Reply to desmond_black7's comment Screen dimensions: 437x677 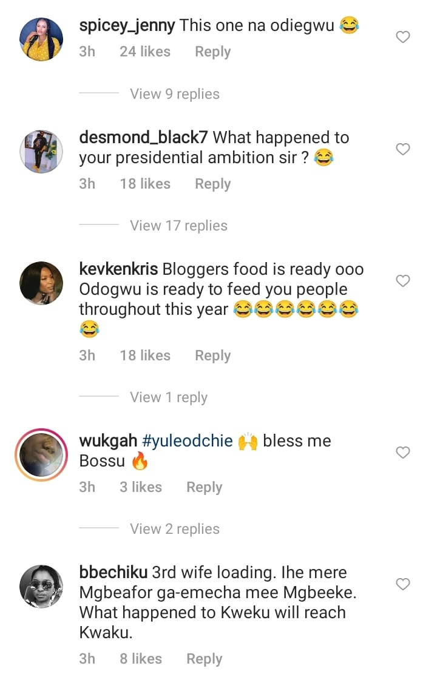pyautogui.click(x=212, y=184)
